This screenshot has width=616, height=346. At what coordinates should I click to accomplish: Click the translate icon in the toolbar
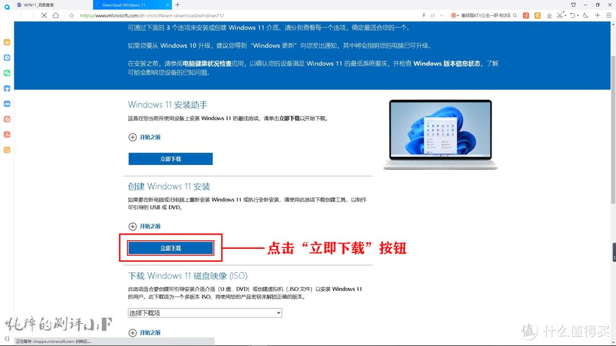(525, 15)
